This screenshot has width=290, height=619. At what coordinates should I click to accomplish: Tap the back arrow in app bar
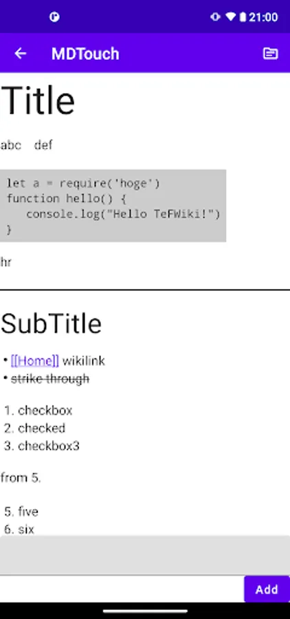click(20, 53)
